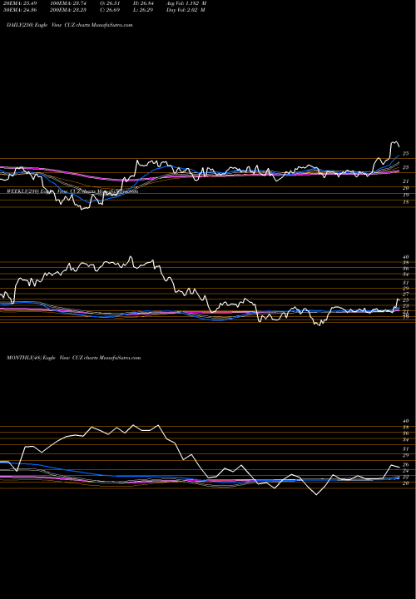
Task: Click the 26 price label on monthly chart
Action: click(x=406, y=464)
